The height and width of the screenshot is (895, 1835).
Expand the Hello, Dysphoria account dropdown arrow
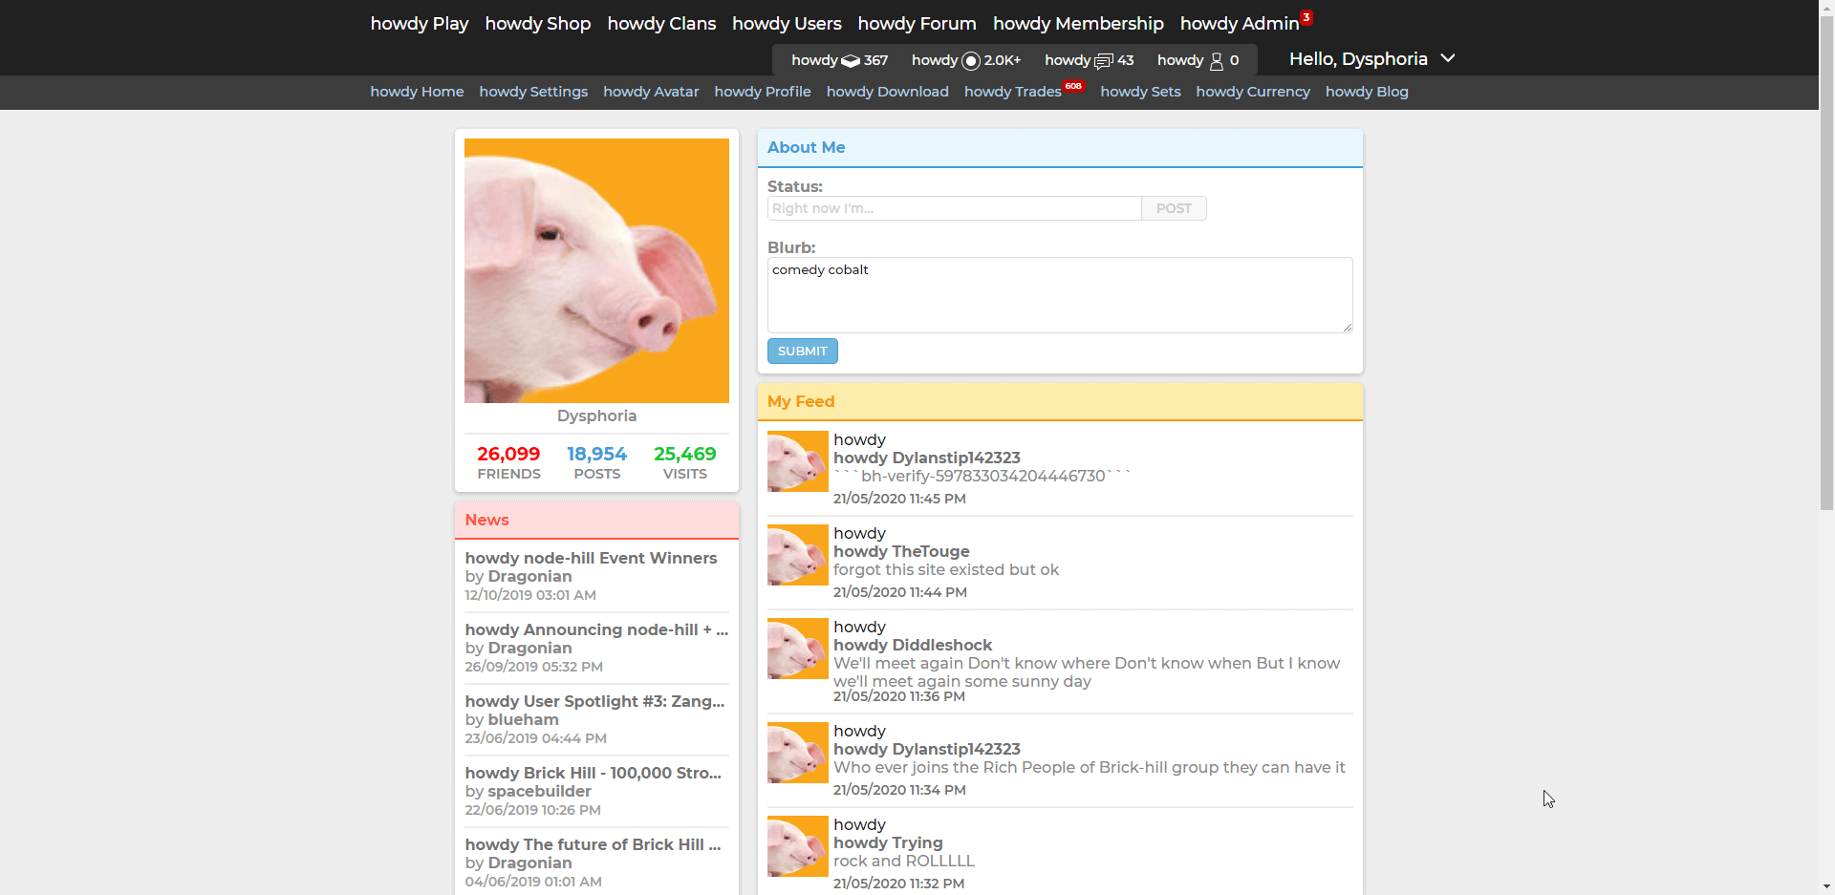click(1448, 58)
